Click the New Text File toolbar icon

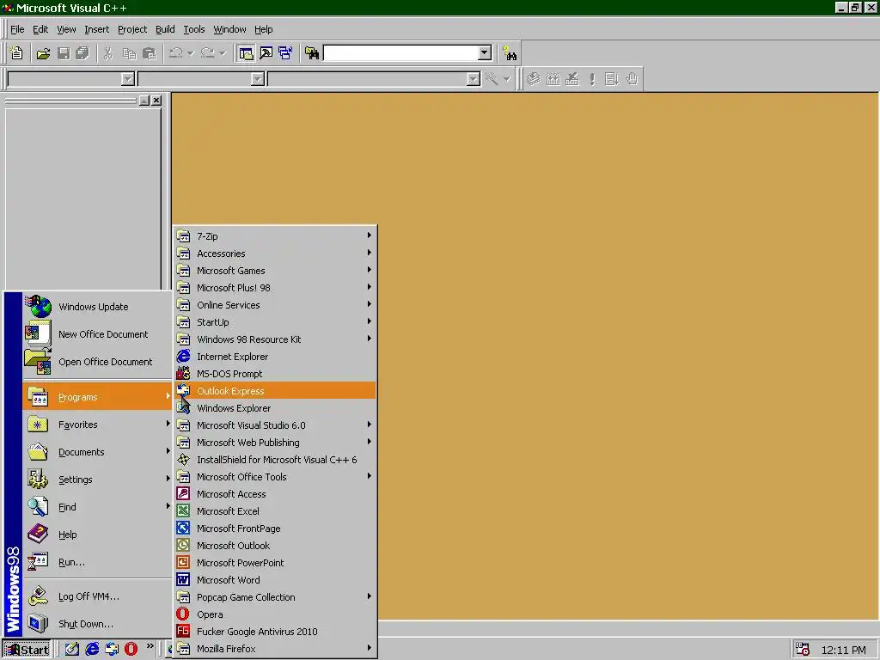pyautogui.click(x=17, y=53)
